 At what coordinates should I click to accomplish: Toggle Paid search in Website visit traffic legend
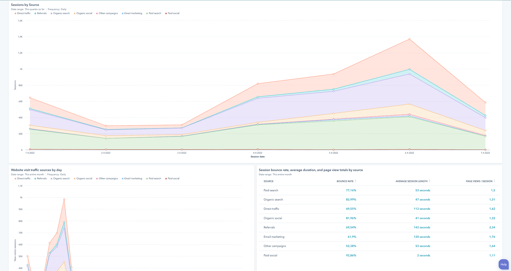pos(154,178)
